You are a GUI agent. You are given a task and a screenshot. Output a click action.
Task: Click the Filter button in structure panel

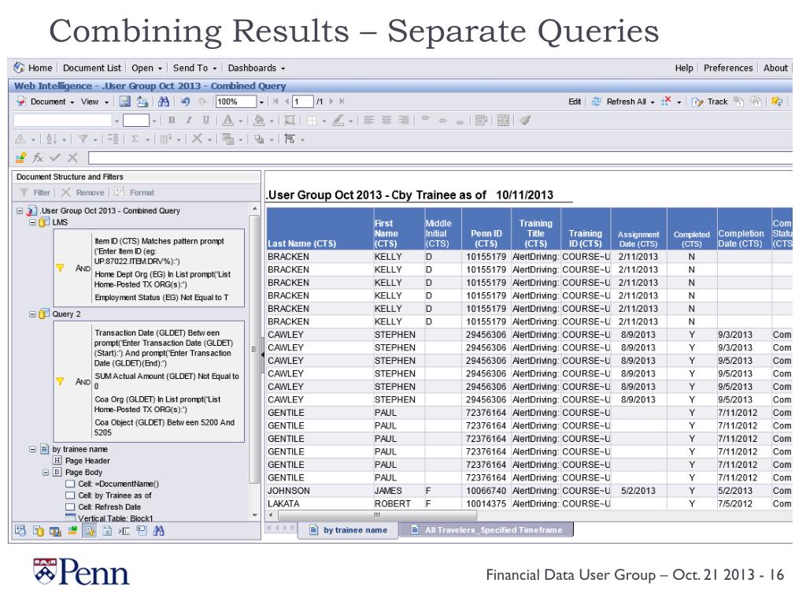[x=35, y=192]
